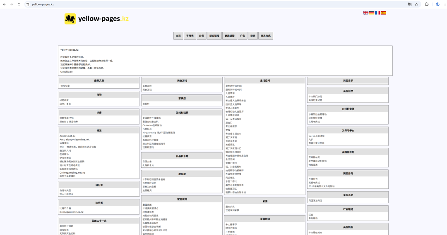Click the 豪华赌场 section heading
Screen dimensions: 447x235
[x=265, y=219]
